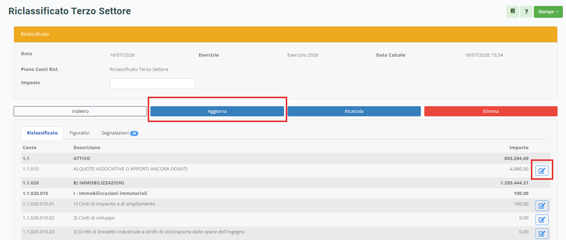
Task: Delete using the Elimina button
Action: coord(491,111)
